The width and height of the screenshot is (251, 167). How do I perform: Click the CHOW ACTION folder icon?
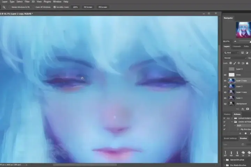pyautogui.click(x=235, y=122)
